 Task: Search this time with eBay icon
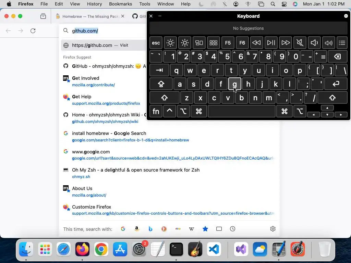point(178,229)
